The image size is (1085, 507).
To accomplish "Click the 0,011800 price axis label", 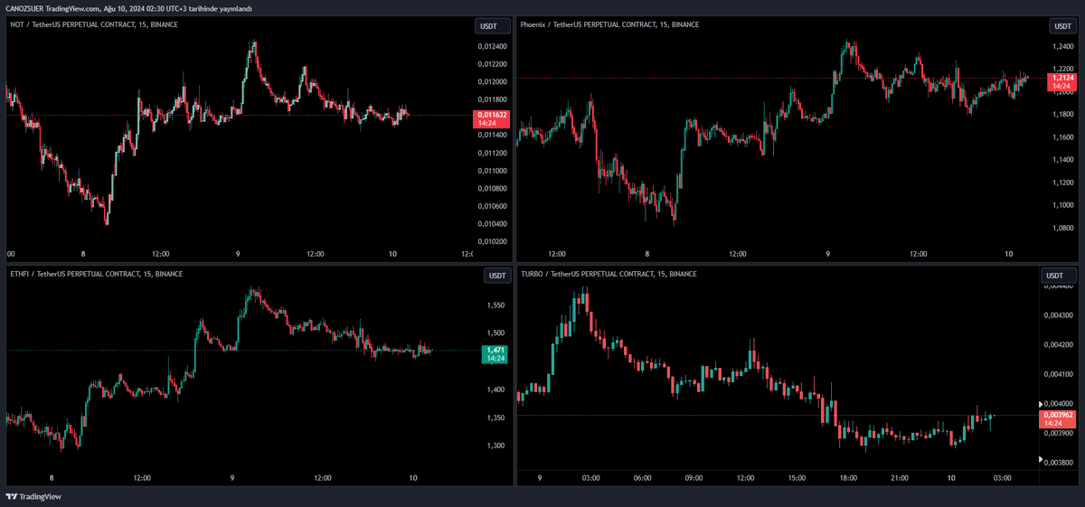I will pos(492,99).
